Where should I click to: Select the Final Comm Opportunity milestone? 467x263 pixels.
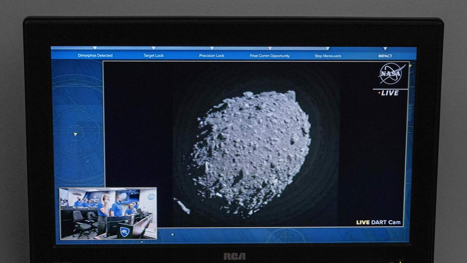(270, 56)
